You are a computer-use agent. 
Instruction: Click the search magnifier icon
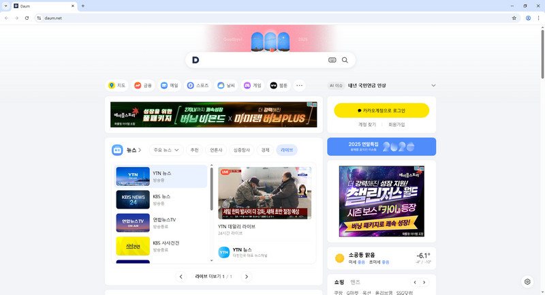click(345, 60)
